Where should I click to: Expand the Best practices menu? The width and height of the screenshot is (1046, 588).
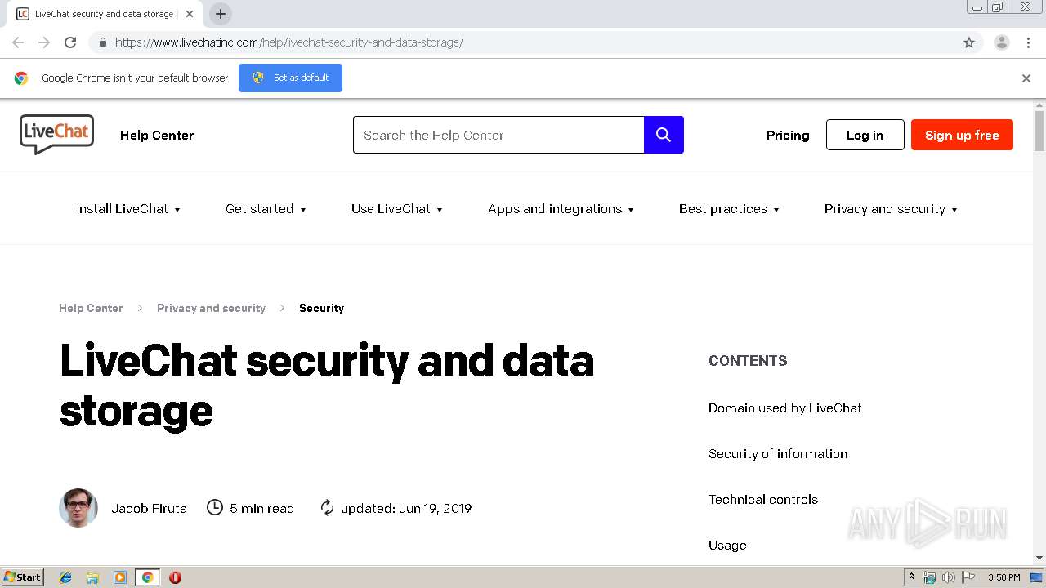tap(729, 209)
